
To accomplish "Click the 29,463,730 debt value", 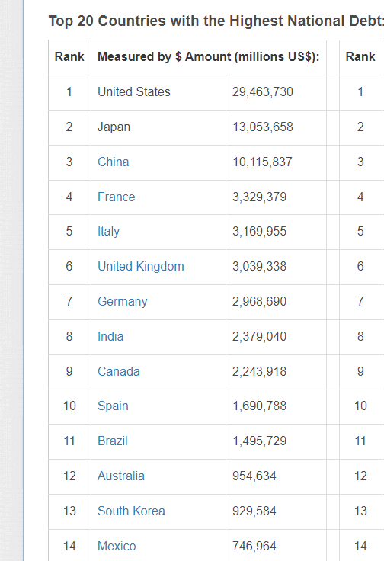I will pos(262,92).
